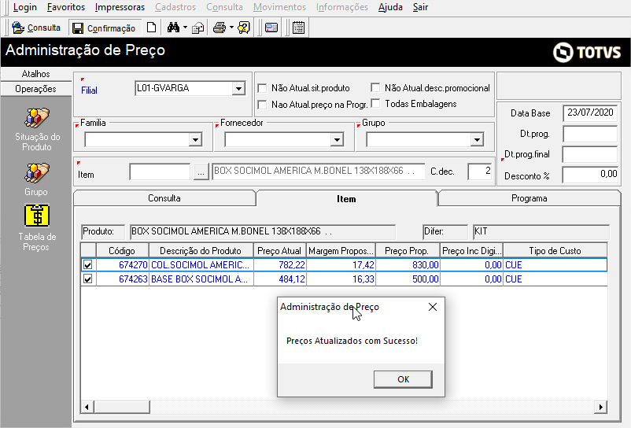Uncheck the row for product 674263
Viewport: 631px width, 428px height.
pos(88,279)
